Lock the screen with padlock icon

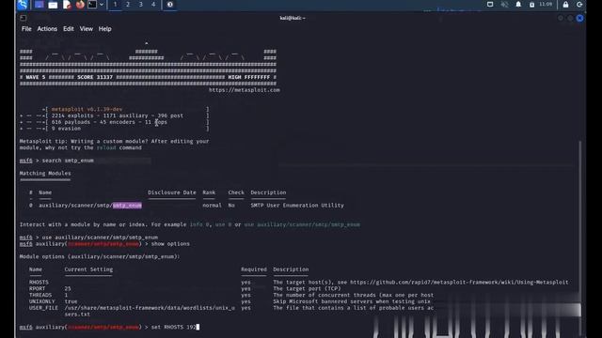[x=565, y=5]
